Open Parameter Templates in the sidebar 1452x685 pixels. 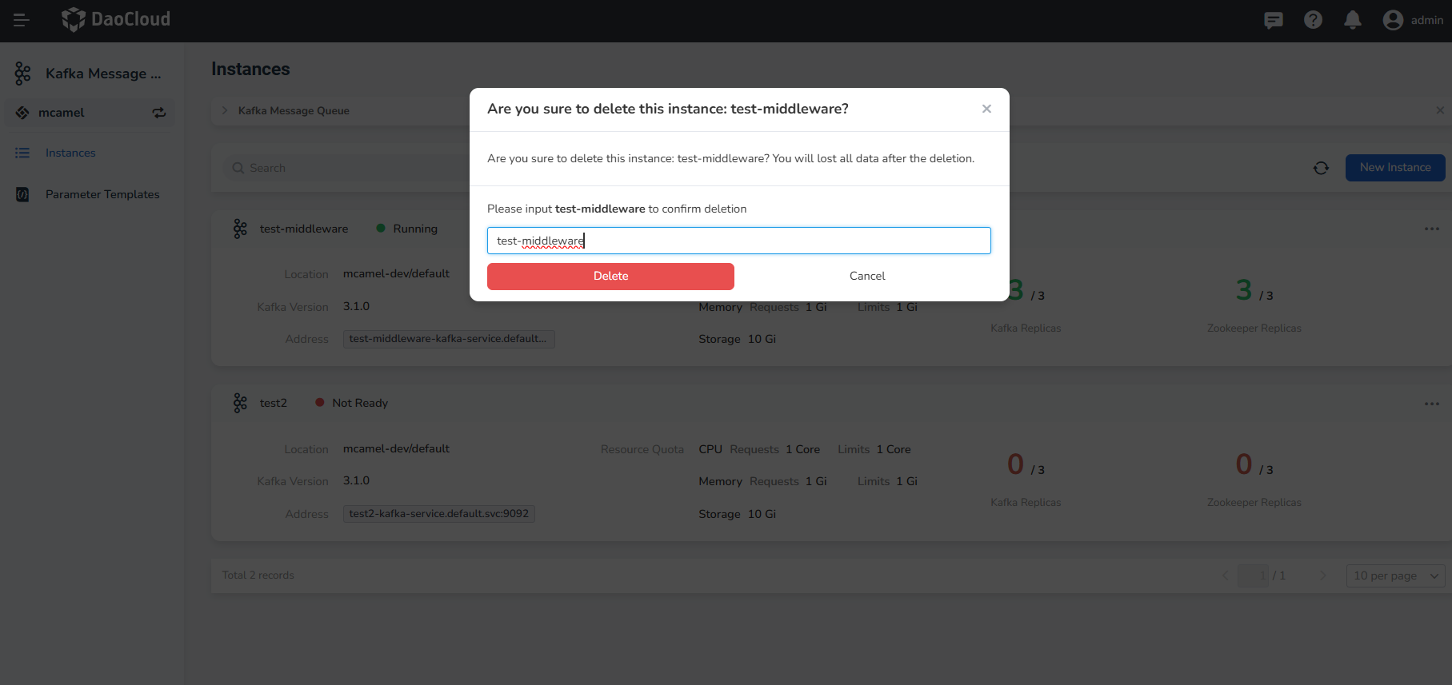click(x=102, y=194)
